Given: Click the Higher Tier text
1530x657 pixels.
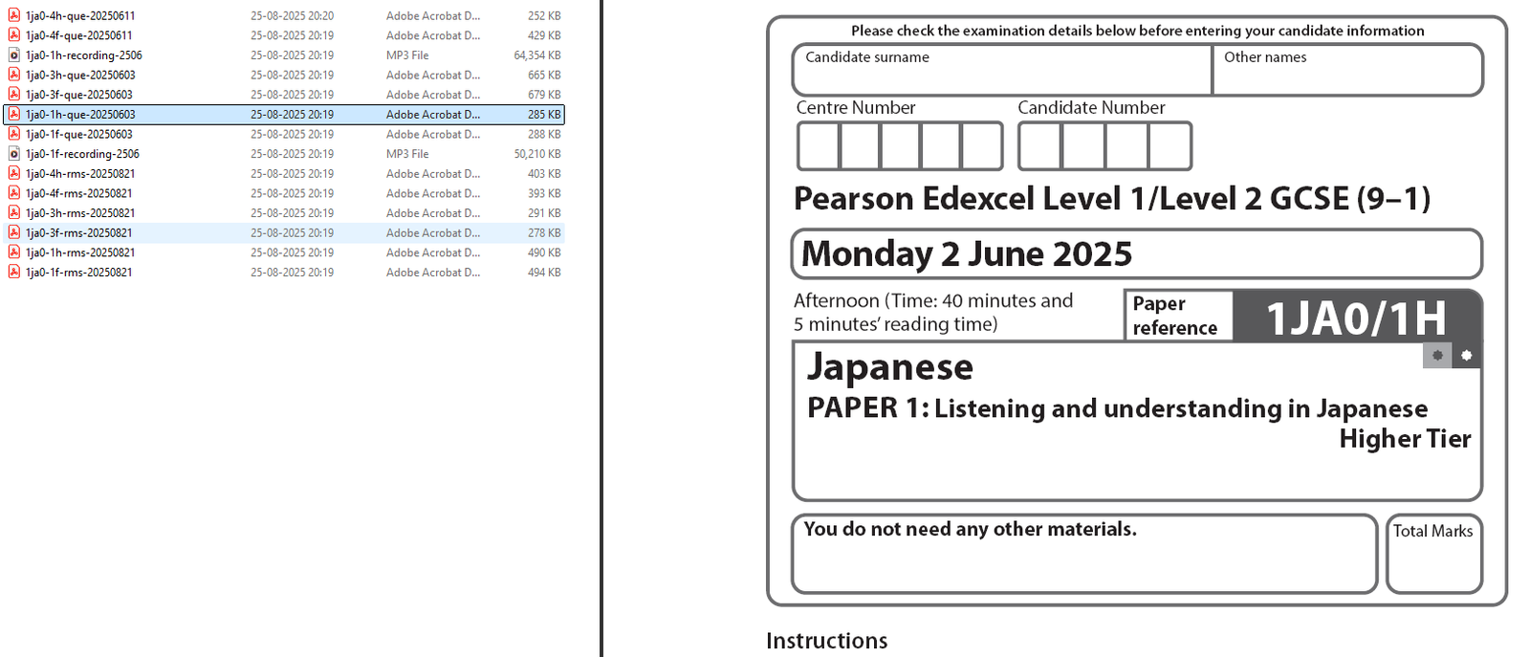Looking at the screenshot, I should (1405, 439).
